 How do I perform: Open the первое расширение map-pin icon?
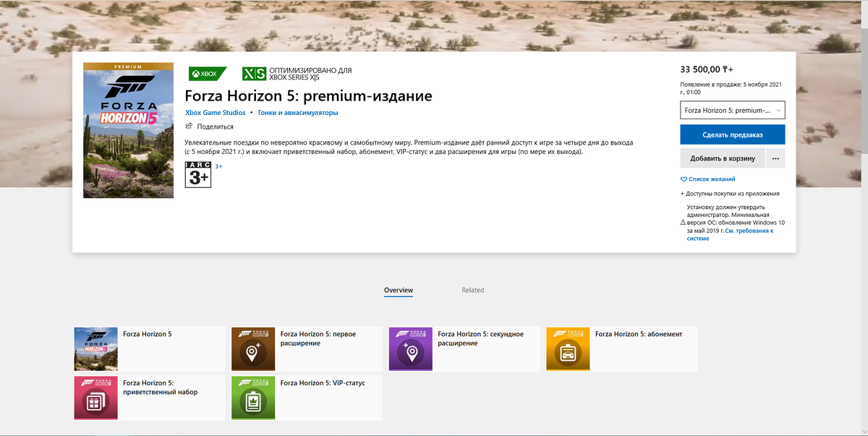(x=253, y=348)
